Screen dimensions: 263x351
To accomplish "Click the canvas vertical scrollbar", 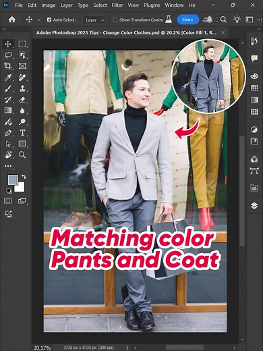I will [x=242, y=191].
